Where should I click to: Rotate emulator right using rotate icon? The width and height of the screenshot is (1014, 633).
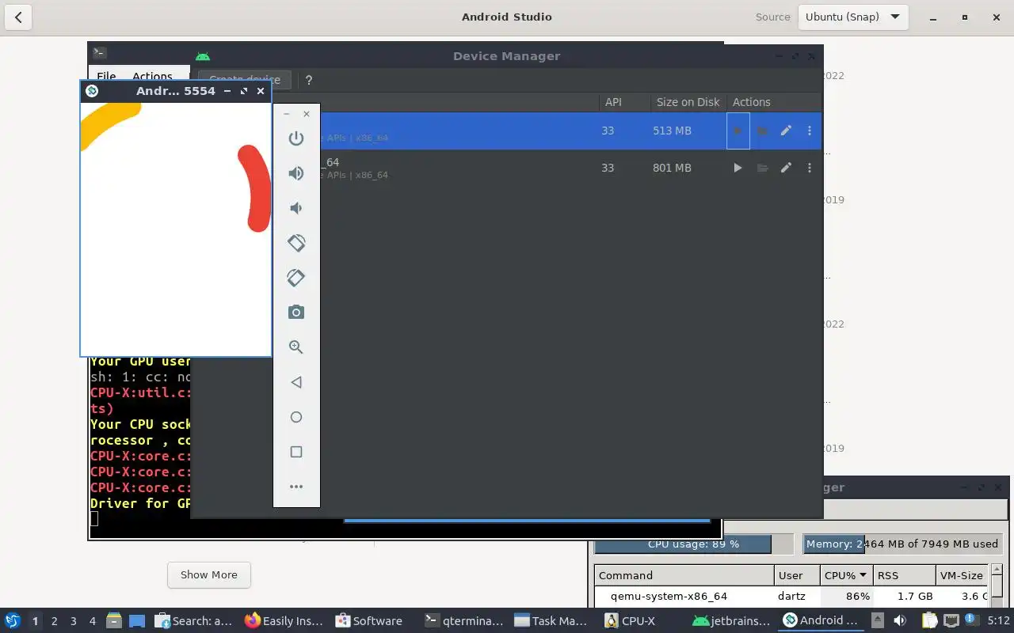pos(296,278)
